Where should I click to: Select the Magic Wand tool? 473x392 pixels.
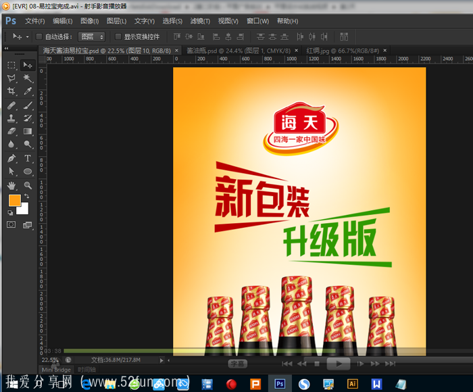click(28, 78)
